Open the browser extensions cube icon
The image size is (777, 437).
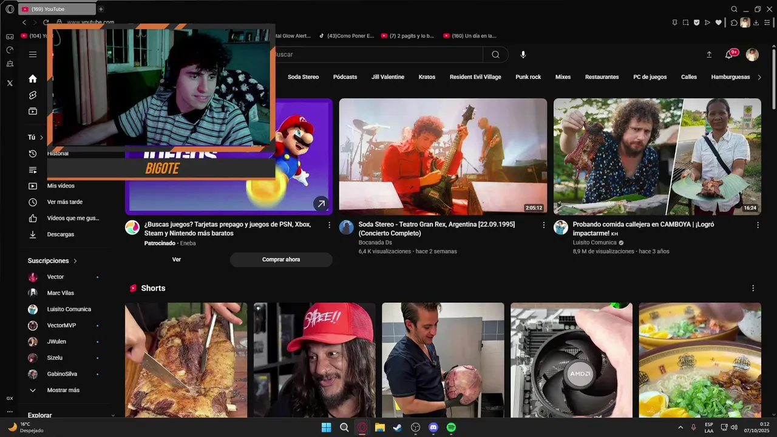pos(734,22)
